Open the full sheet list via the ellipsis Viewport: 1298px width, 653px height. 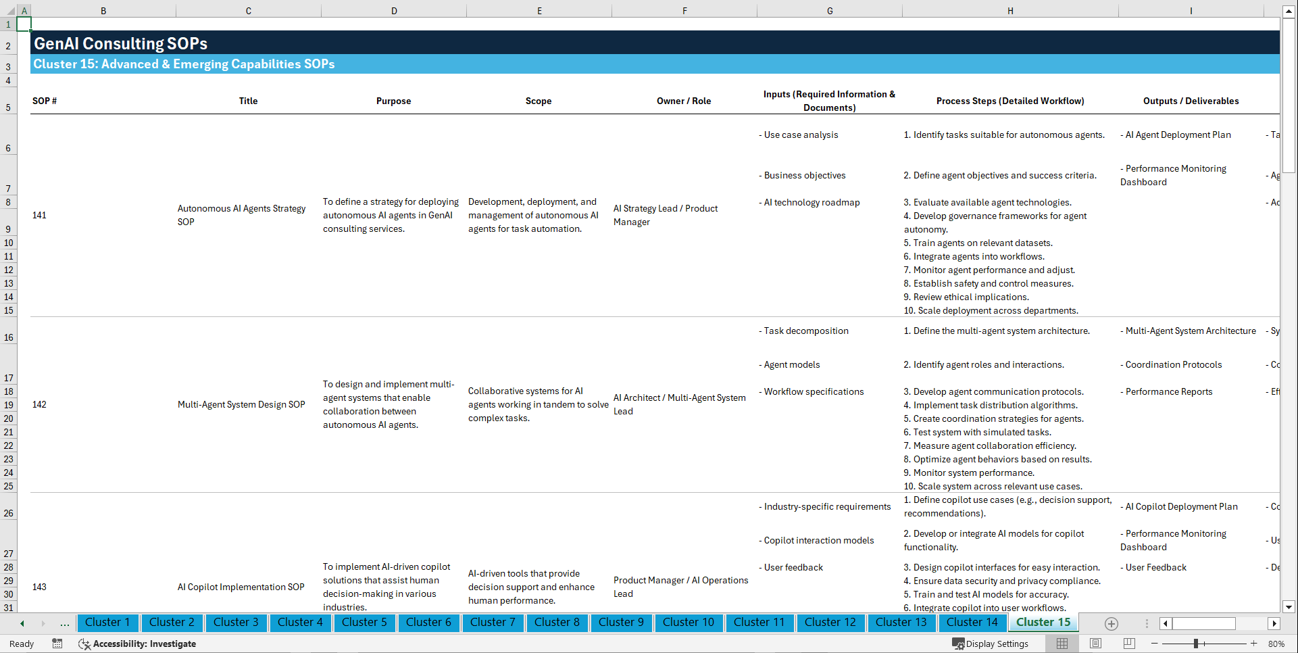click(x=64, y=623)
